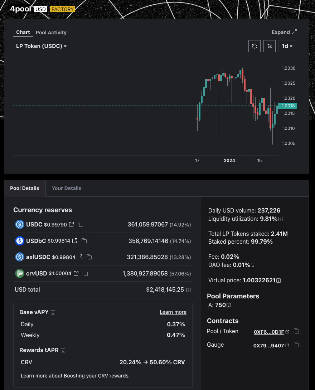The height and width of the screenshot is (390, 315).
Task: Open the LP Token (USDC) dropdown
Action: (x=41, y=46)
